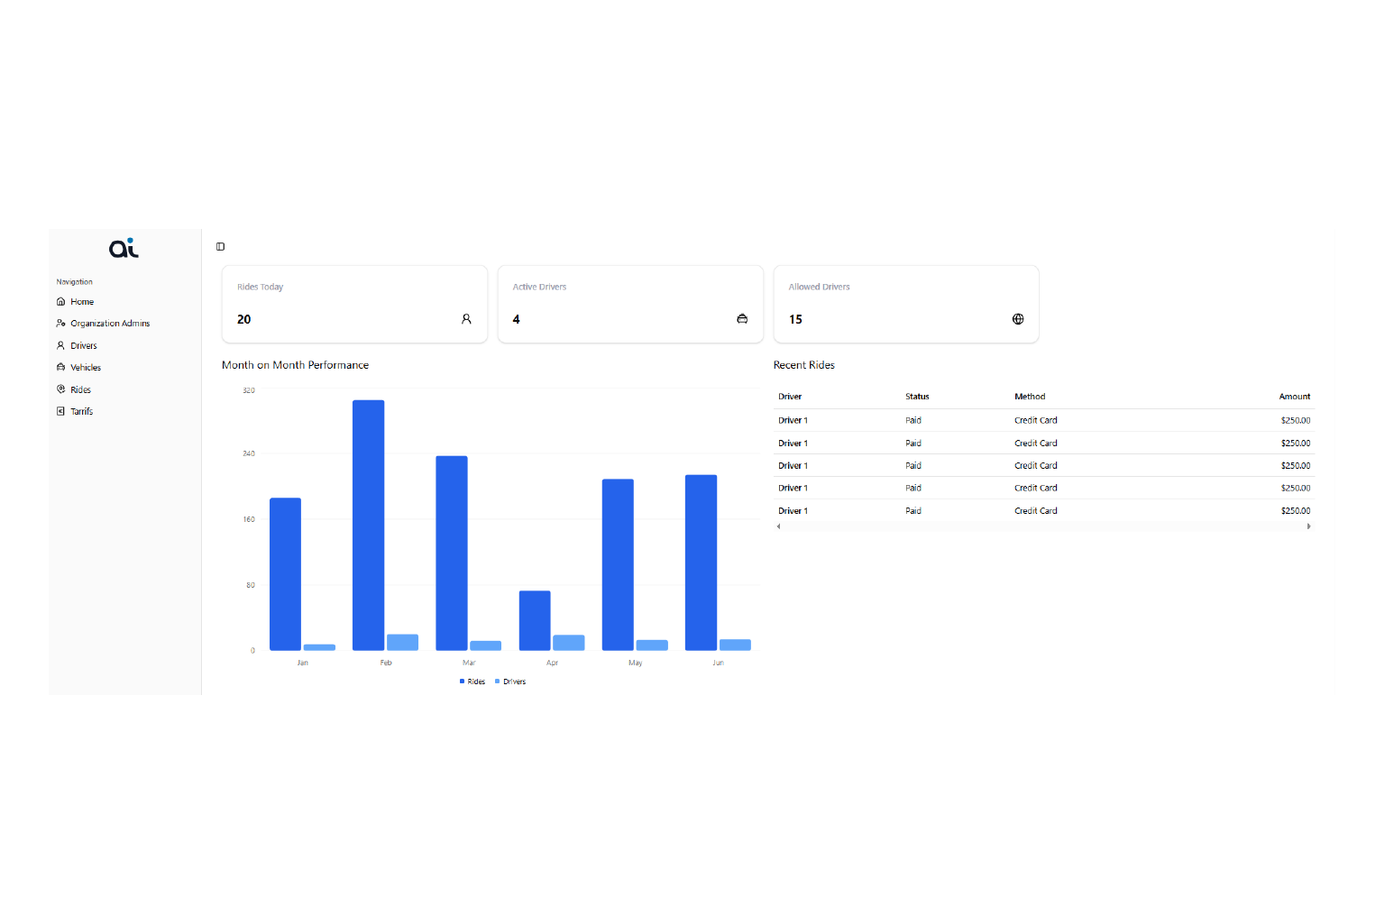This screenshot has height=924, width=1385.
Task: Toggle the sidebar collapse icon
Action: (220, 247)
